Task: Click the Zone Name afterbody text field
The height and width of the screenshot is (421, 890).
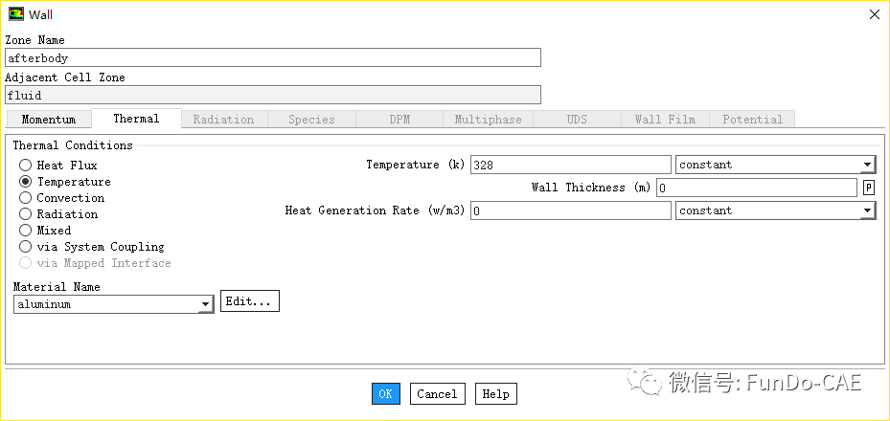Action: [x=273, y=57]
